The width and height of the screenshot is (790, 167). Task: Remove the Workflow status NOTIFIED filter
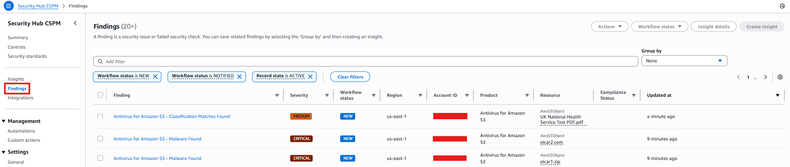tap(239, 76)
